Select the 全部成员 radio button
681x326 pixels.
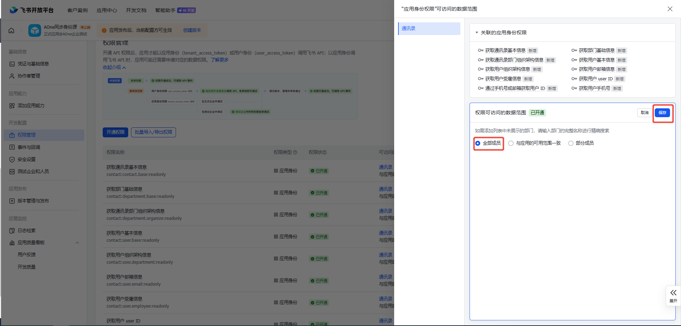[x=478, y=143]
